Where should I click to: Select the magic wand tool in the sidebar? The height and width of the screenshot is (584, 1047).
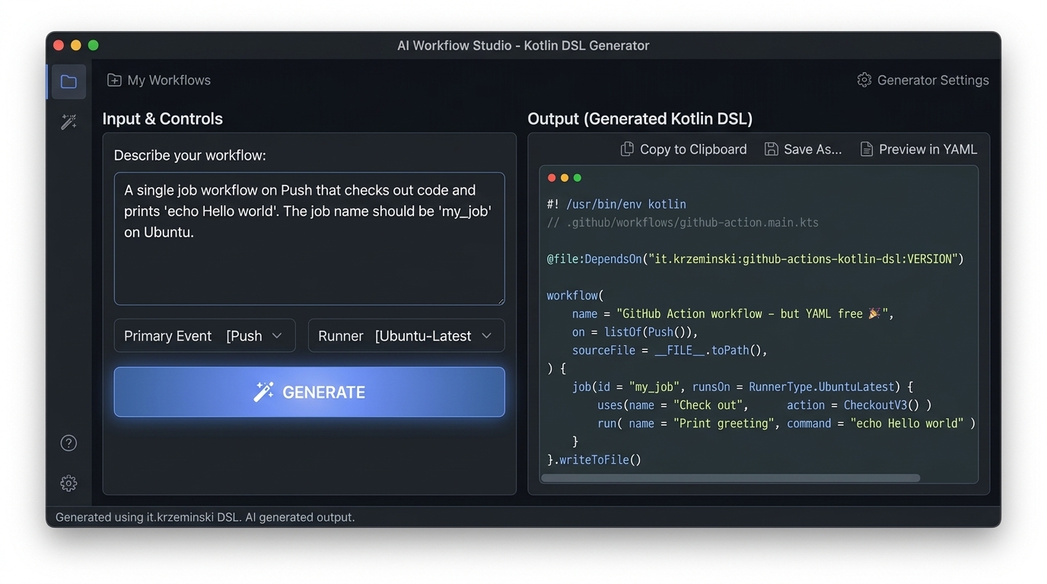coord(68,122)
